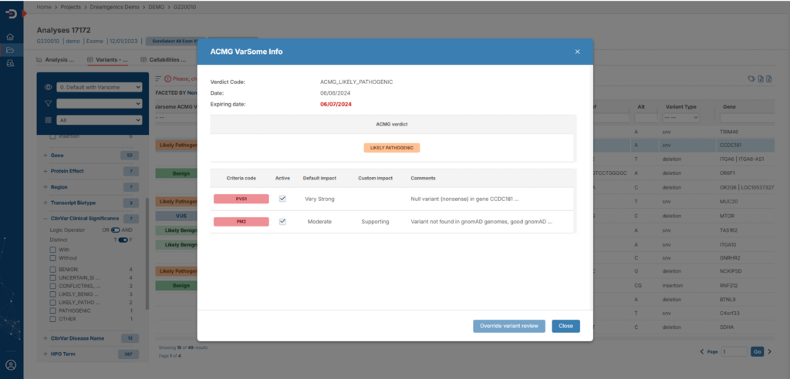Switch to the Analysis tab

coord(56,59)
